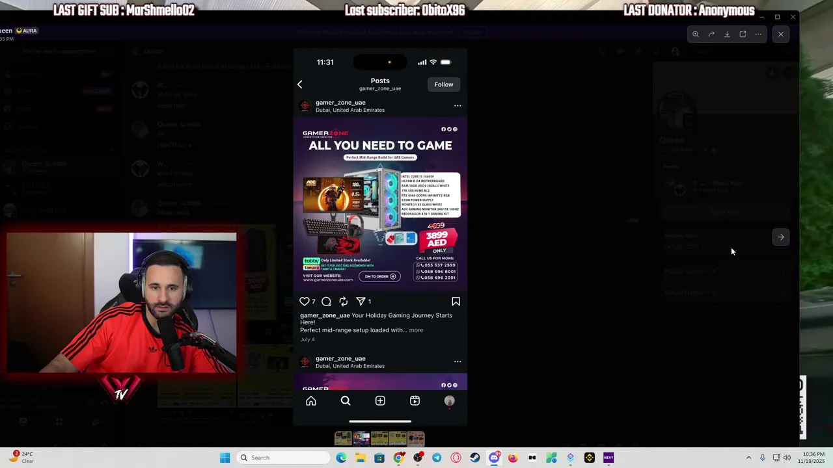Open the three-dot menu on the second post

click(457, 361)
